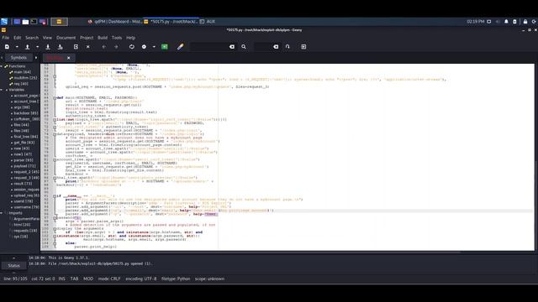Open the recent files dropdown arrow
538x302 pixels.
click(x=37, y=47)
